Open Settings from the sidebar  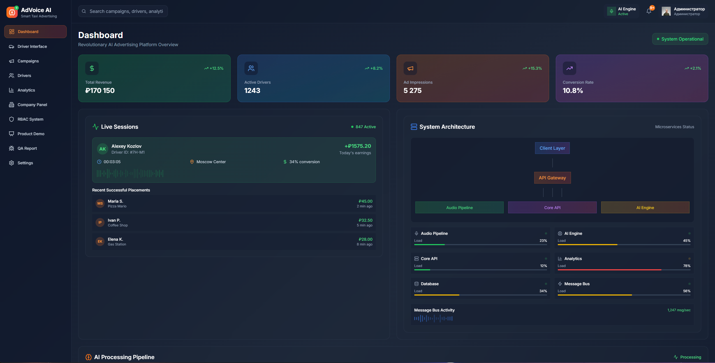tap(25, 163)
